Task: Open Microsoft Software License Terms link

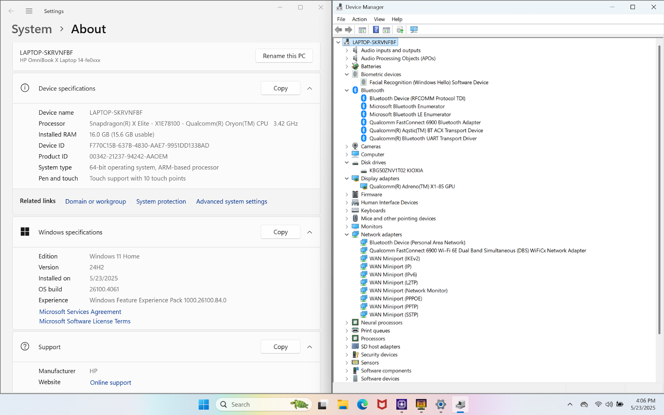Action: [x=85, y=321]
